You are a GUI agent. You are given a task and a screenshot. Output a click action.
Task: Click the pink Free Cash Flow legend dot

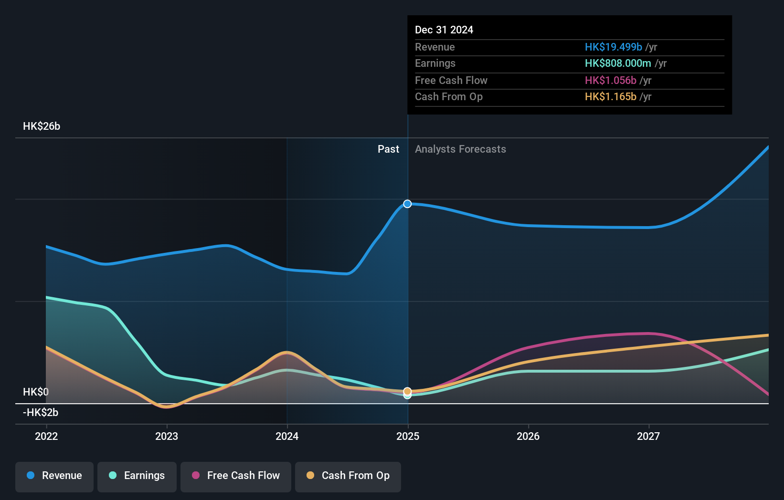tap(196, 475)
